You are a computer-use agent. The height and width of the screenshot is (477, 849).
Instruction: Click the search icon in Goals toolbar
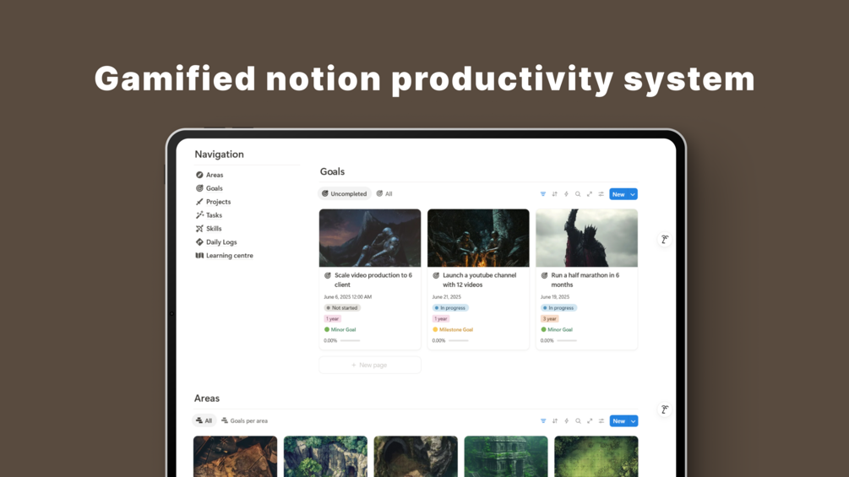coord(578,194)
